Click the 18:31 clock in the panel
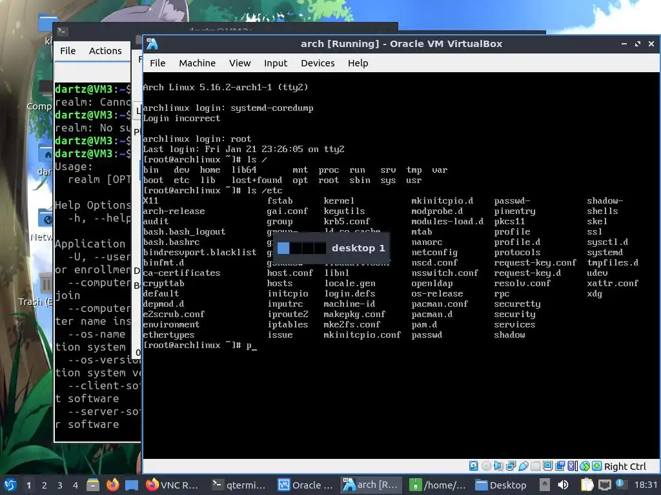Viewport: 661px width, 495px height. click(x=646, y=485)
